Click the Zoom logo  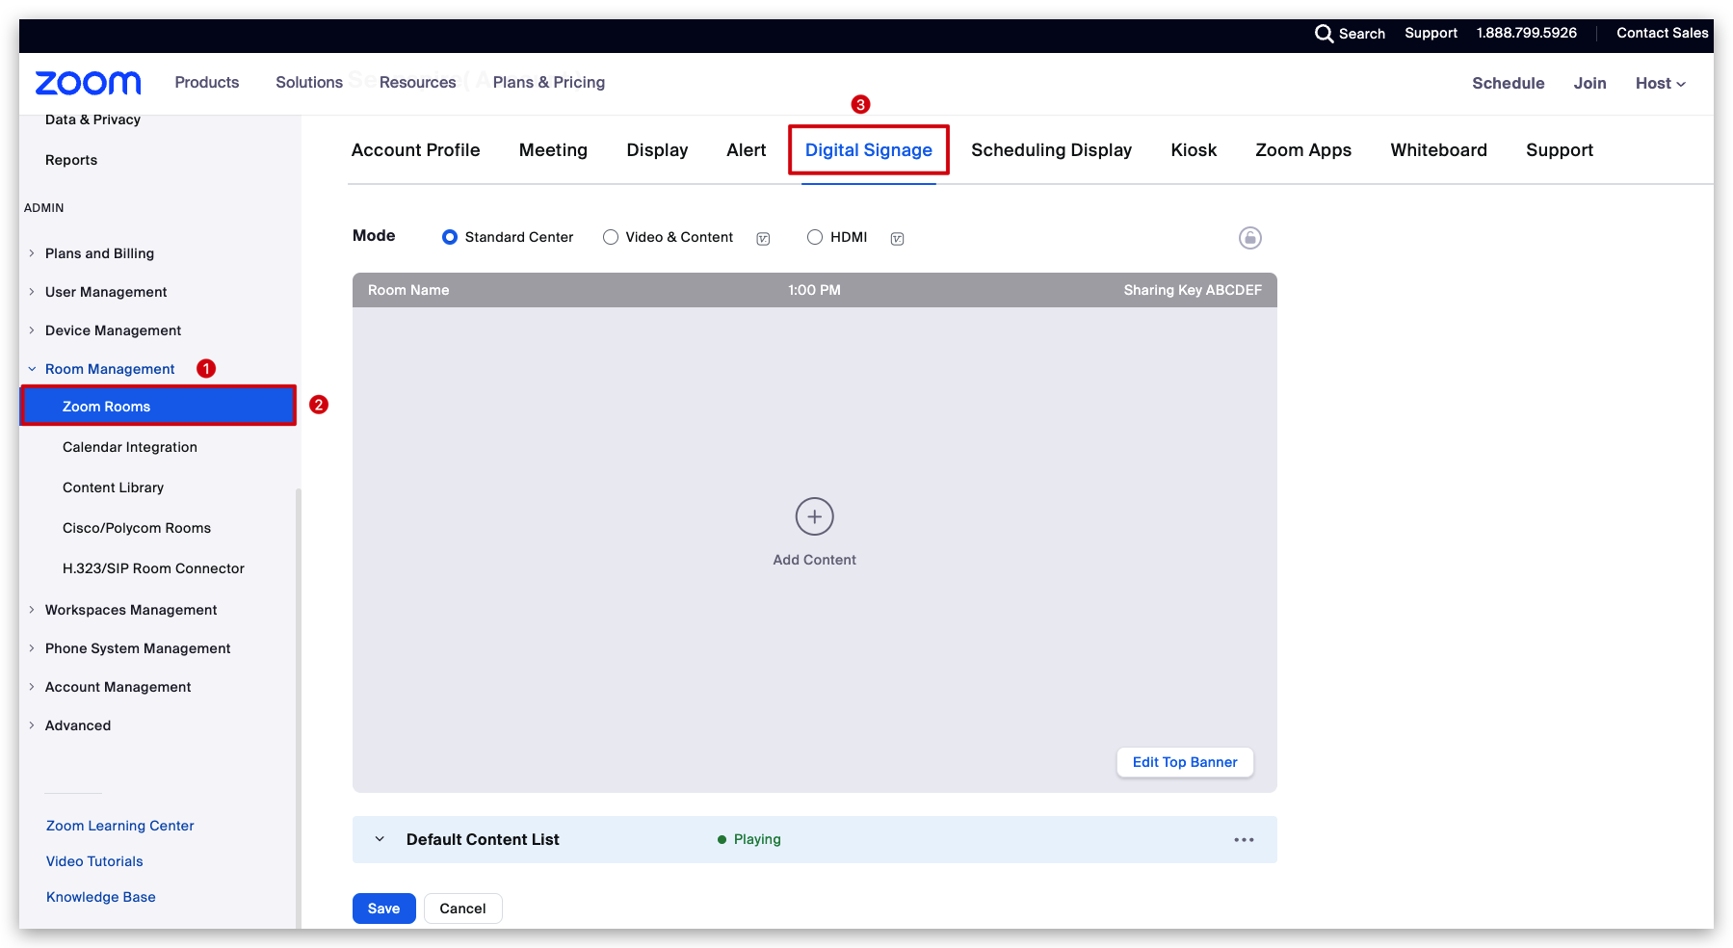click(x=88, y=83)
